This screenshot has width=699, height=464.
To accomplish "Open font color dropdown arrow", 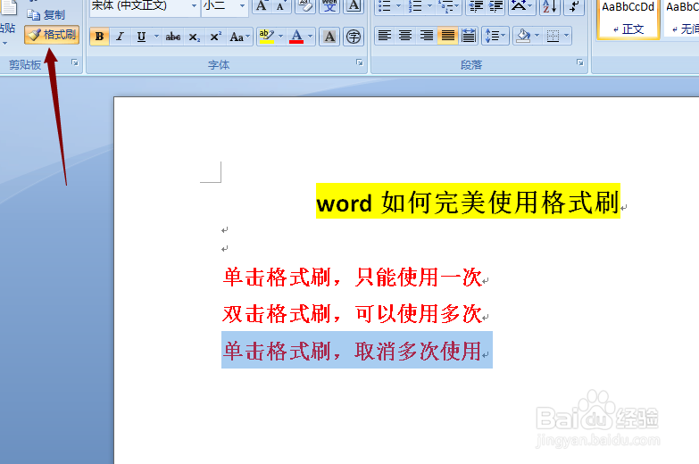I will point(311,37).
